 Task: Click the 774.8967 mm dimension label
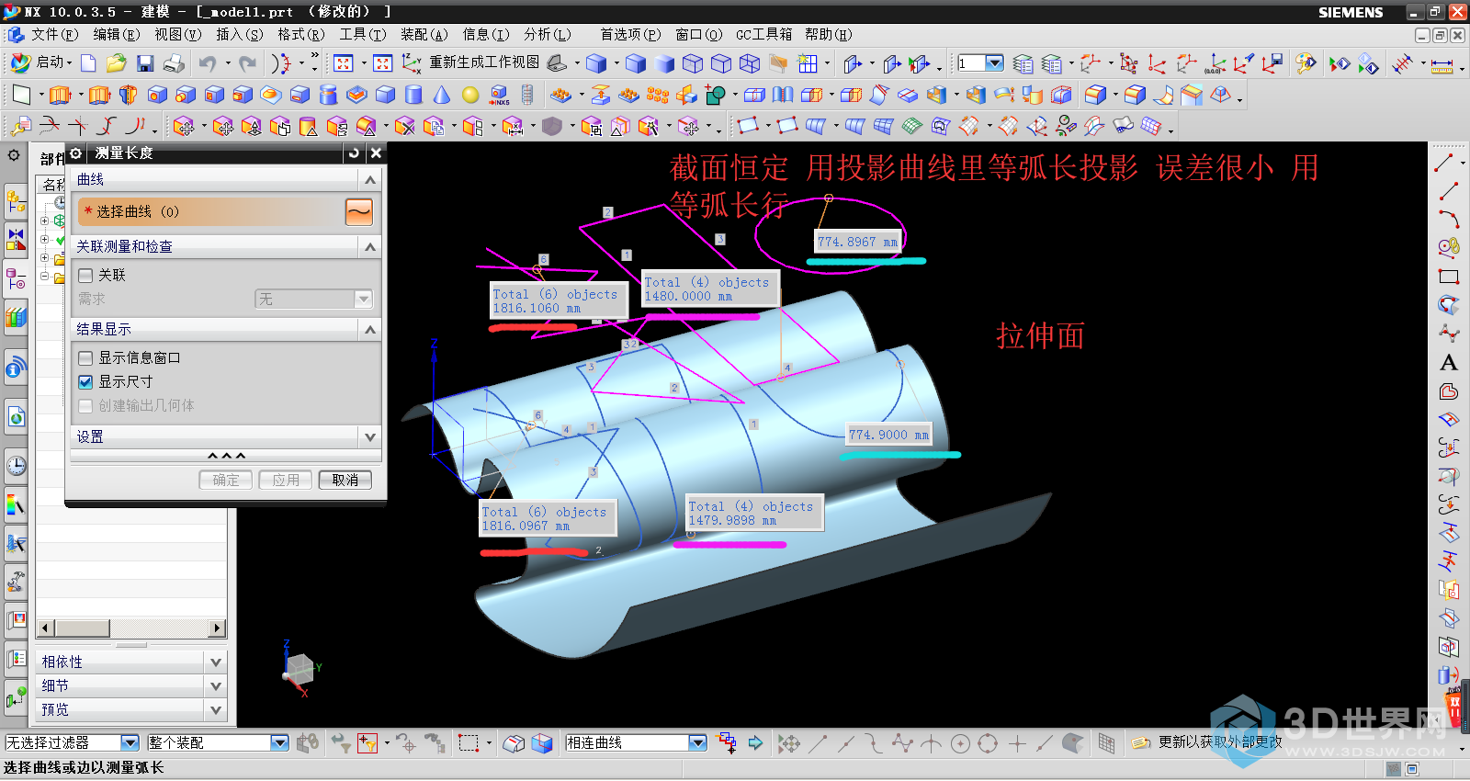tap(858, 242)
